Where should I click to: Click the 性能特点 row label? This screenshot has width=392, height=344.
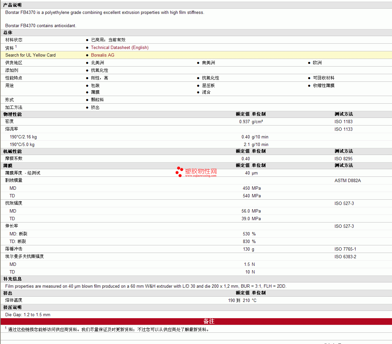[x=14, y=78]
